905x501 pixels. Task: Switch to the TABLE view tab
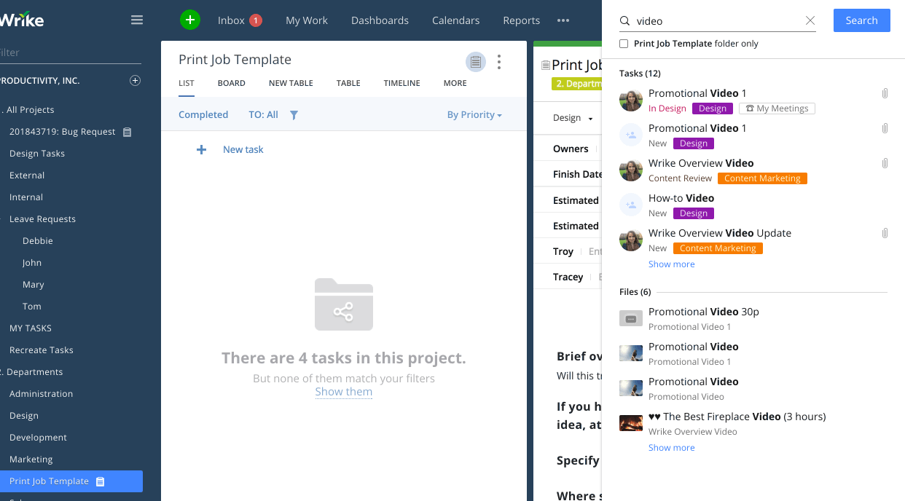tap(348, 83)
